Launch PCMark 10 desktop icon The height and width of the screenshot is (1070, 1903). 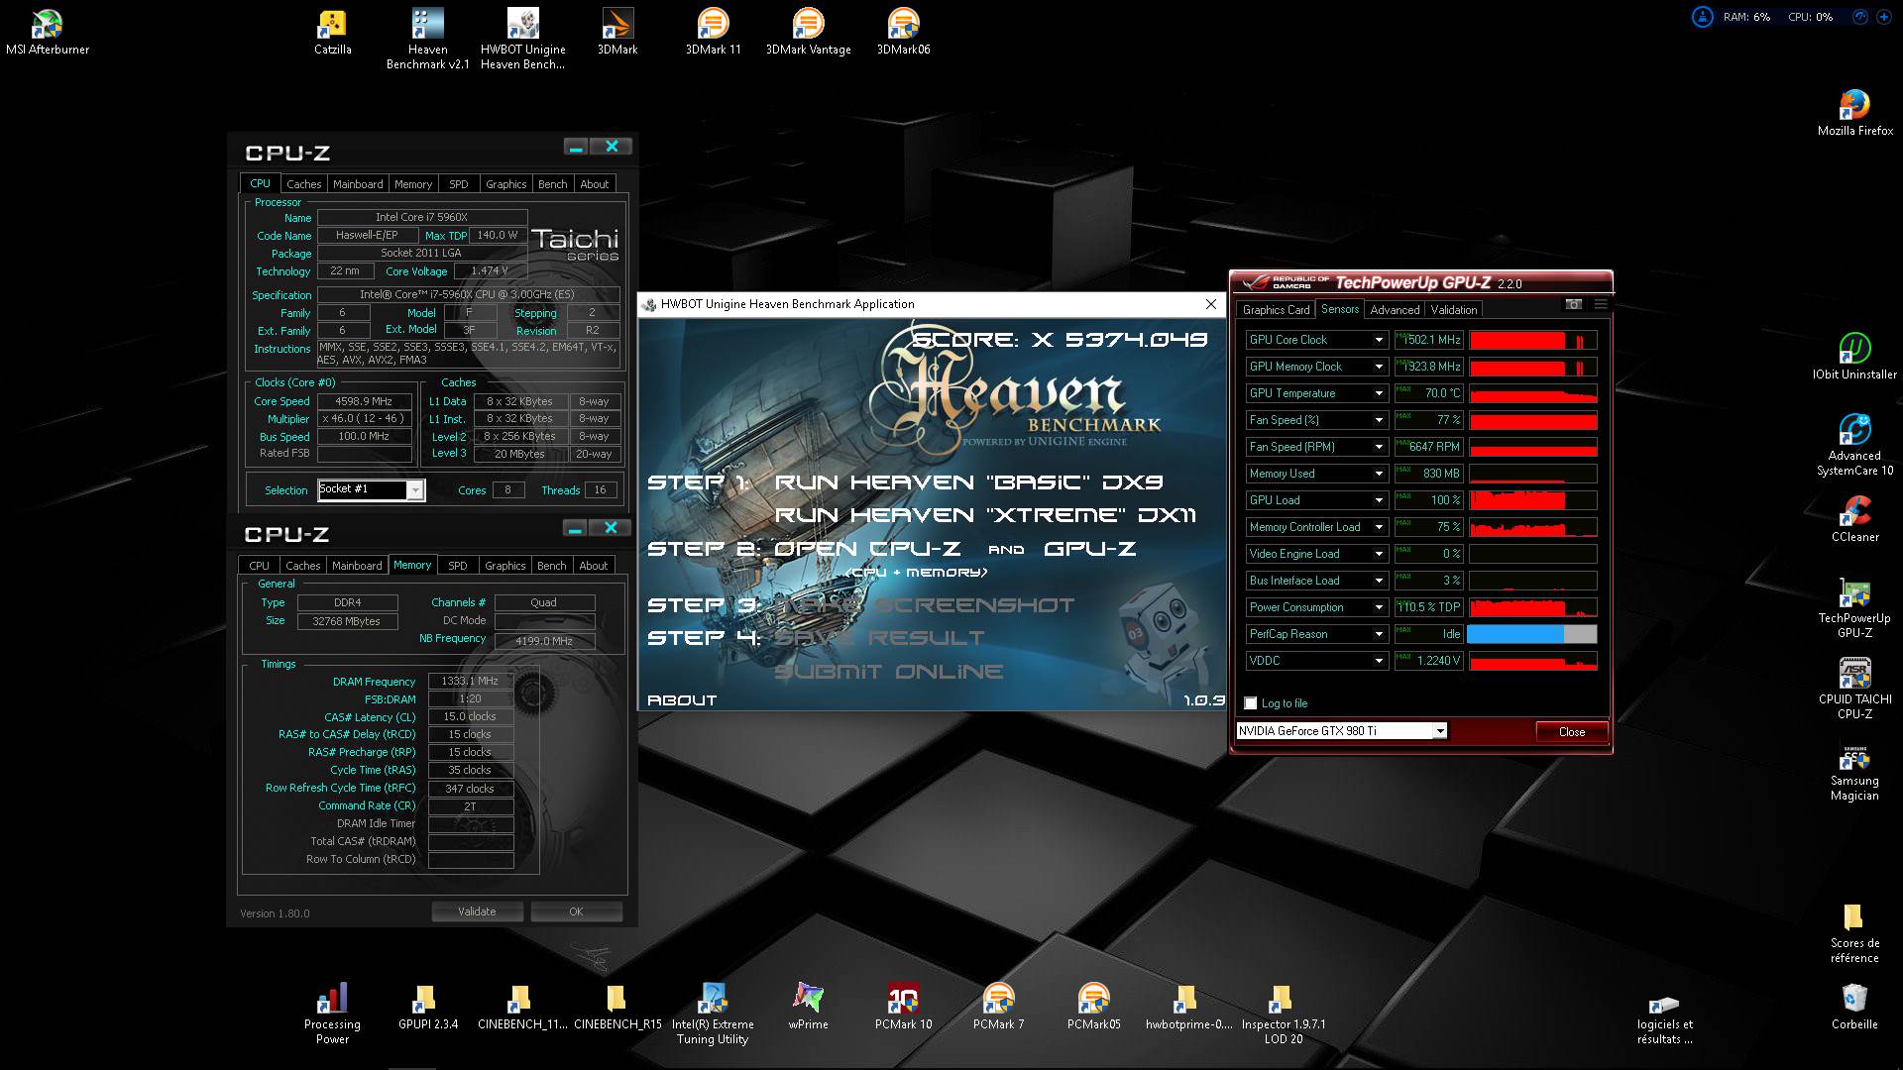pyautogui.click(x=903, y=1007)
